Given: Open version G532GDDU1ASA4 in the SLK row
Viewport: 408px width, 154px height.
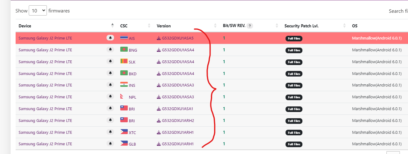Looking at the screenshot, I should click(x=178, y=62).
